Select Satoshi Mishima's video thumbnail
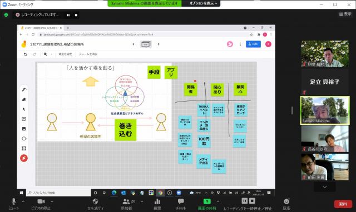Viewport: 356px width, 212px height. click(x=325, y=110)
